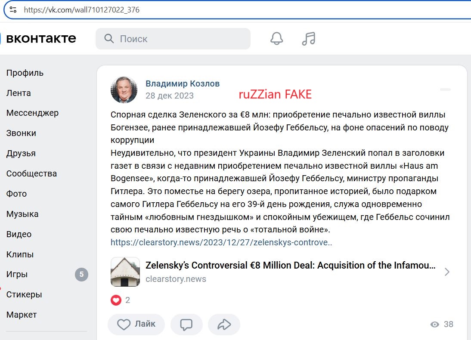Open author name Владимир Козлов
This screenshot has height=340, width=471.
(x=183, y=83)
